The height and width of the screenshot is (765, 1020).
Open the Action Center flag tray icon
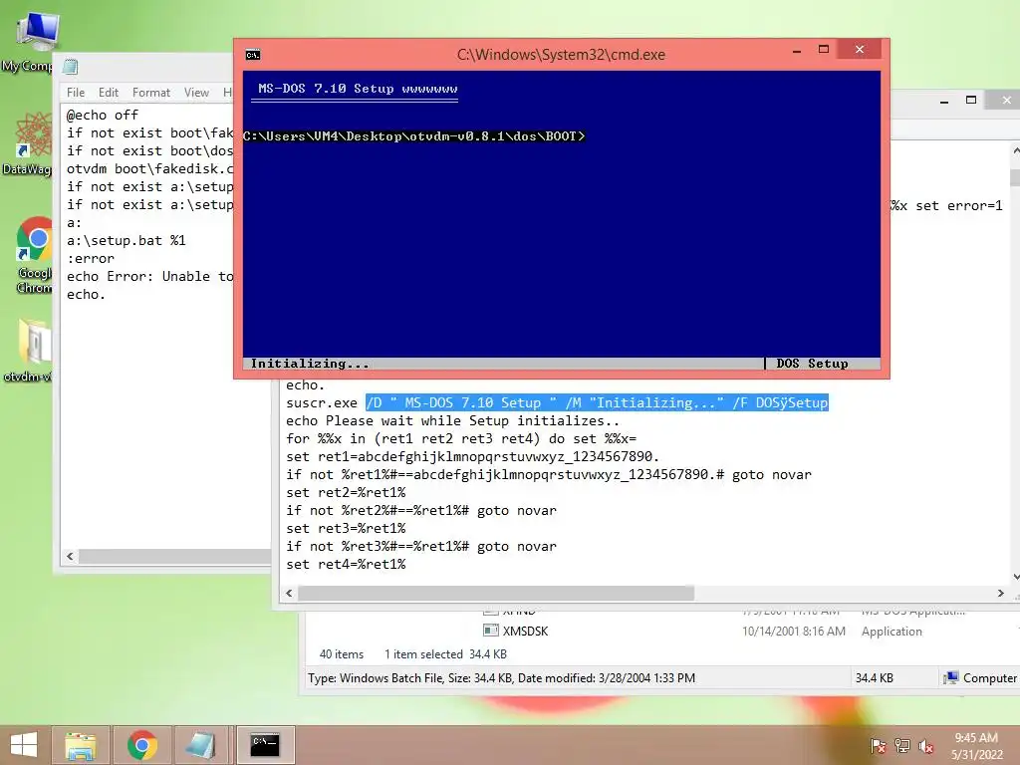(878, 745)
